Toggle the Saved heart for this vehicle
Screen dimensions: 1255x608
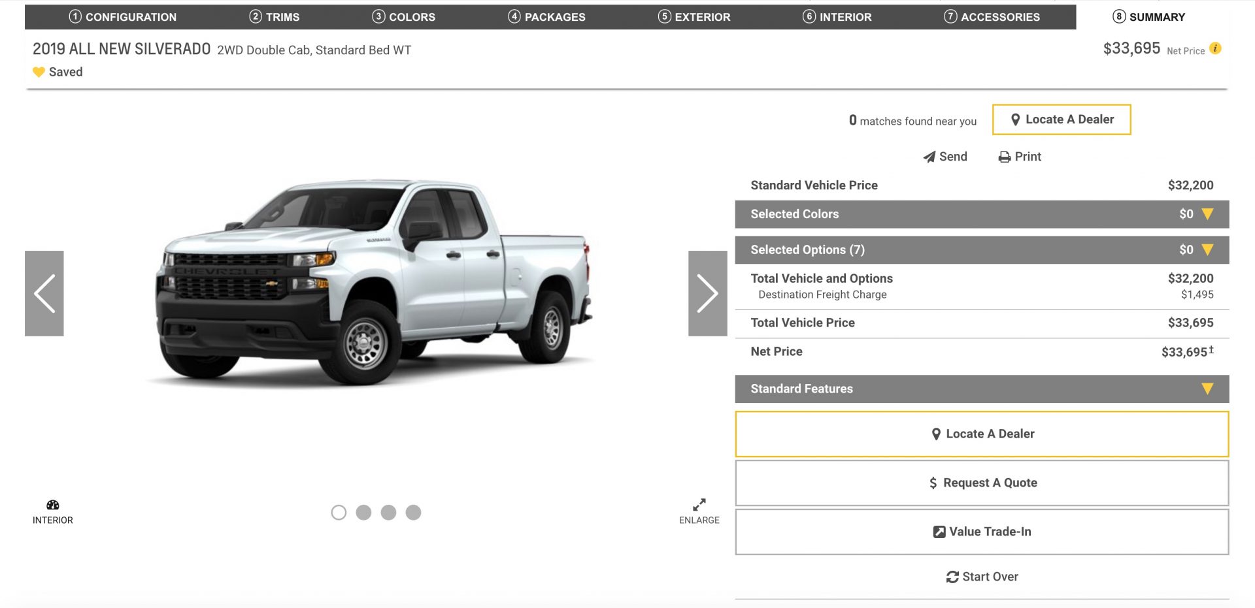tap(40, 72)
